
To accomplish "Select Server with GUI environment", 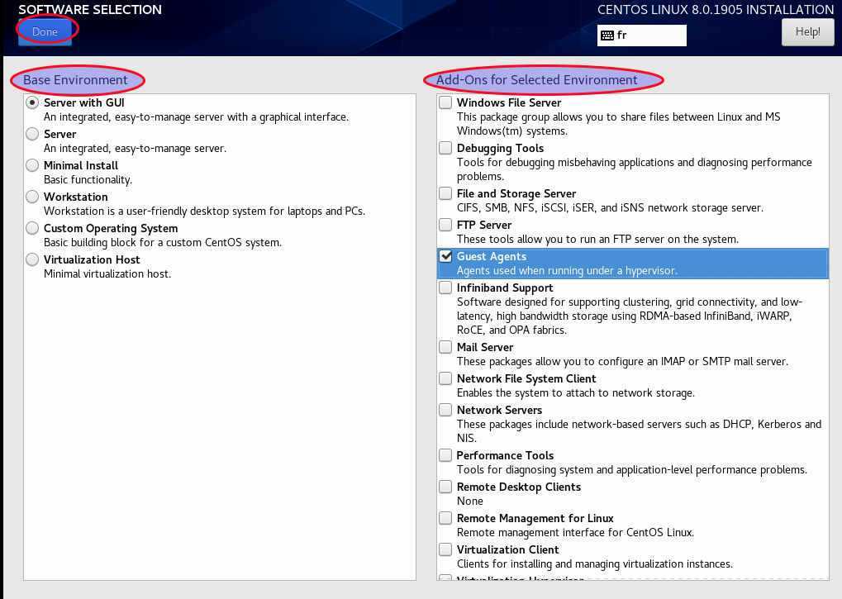I will 32,103.
